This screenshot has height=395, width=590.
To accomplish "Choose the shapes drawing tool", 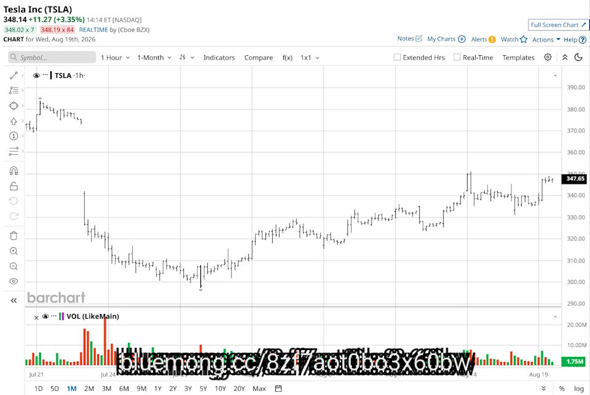I will pyautogui.click(x=14, y=106).
